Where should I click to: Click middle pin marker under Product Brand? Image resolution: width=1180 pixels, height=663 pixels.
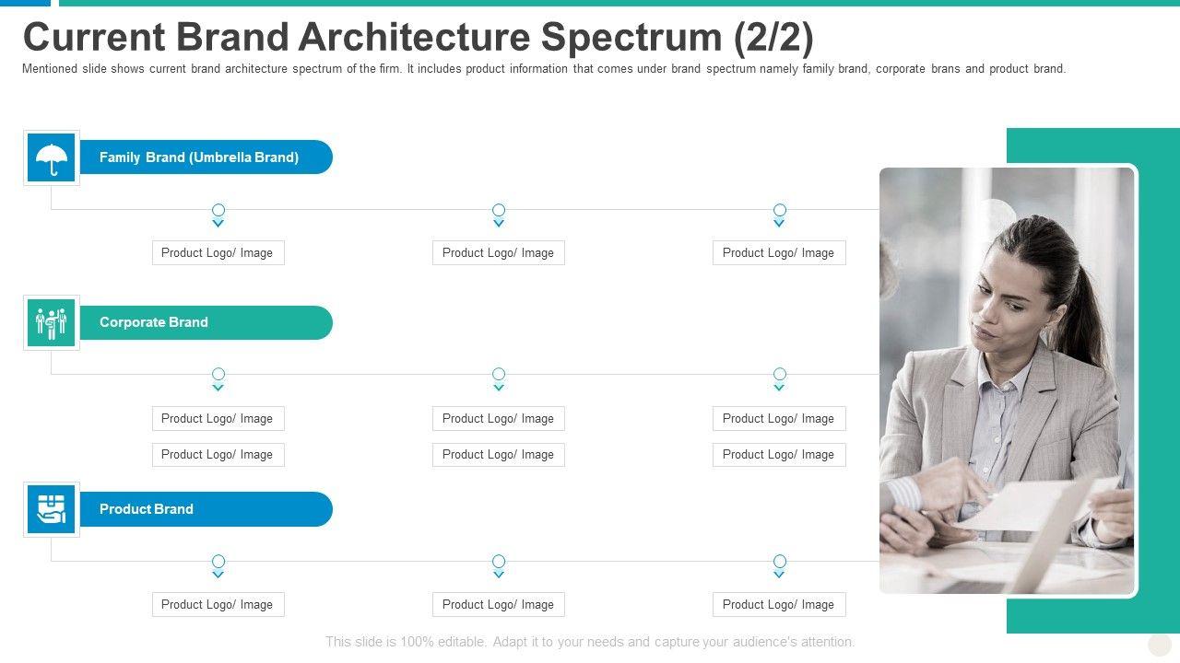(x=499, y=562)
